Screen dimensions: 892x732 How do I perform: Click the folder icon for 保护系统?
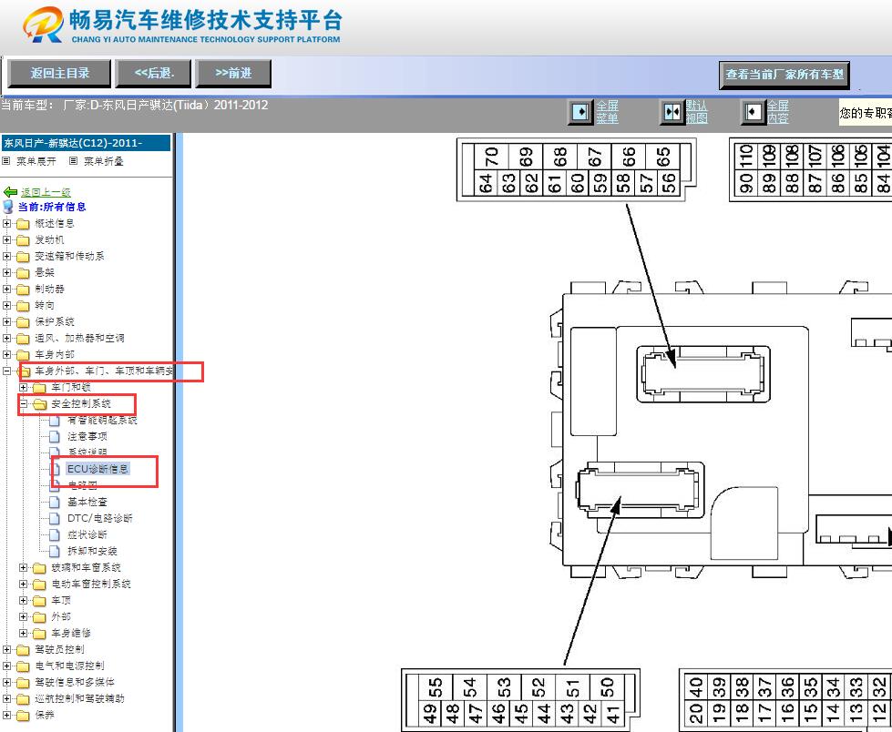tap(23, 322)
